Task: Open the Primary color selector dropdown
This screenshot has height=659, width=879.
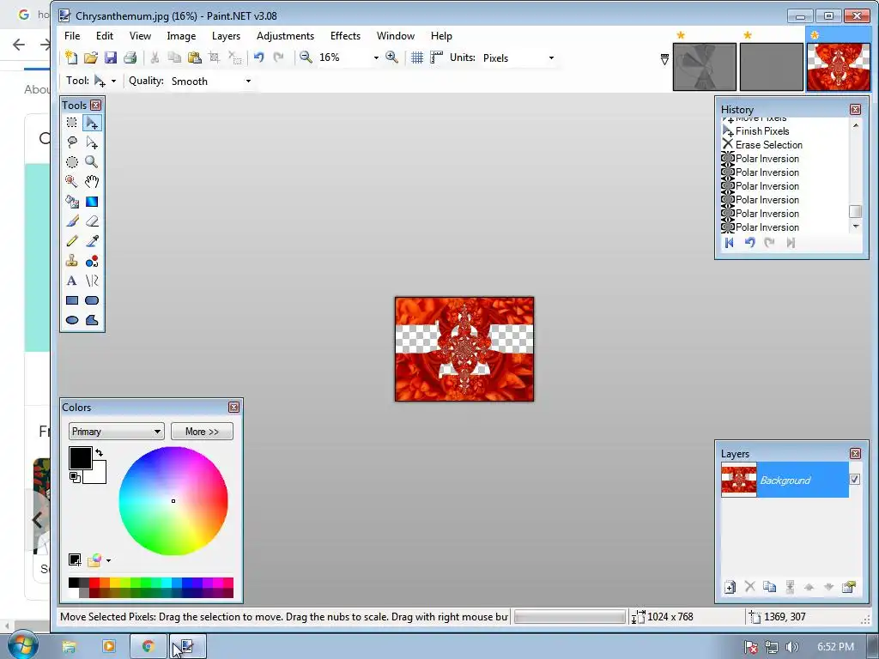Action: point(116,432)
